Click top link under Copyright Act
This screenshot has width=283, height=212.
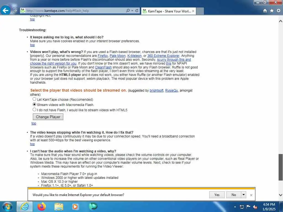click(32, 19)
